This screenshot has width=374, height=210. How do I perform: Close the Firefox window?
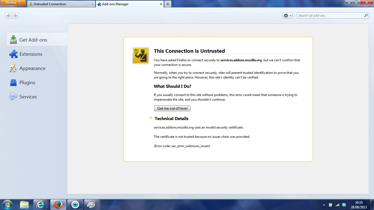366,2
